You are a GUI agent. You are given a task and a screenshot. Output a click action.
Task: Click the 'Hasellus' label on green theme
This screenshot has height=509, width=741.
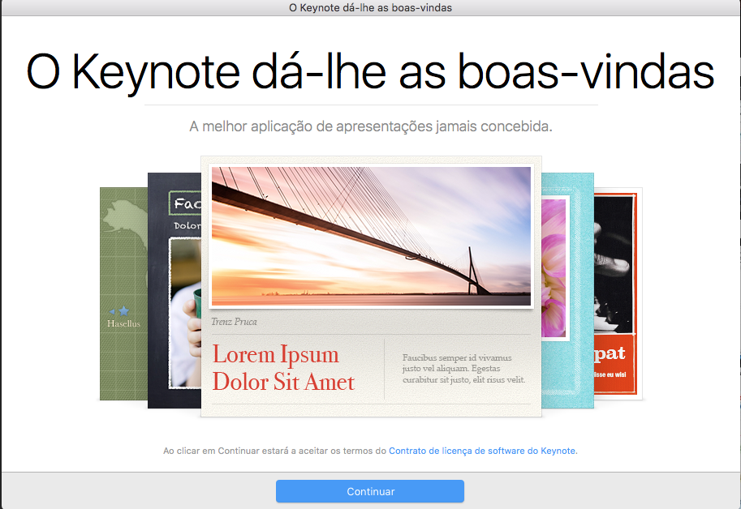(x=124, y=323)
